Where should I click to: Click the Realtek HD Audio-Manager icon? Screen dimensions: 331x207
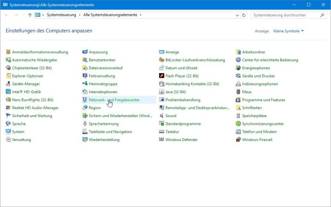(x=8, y=108)
